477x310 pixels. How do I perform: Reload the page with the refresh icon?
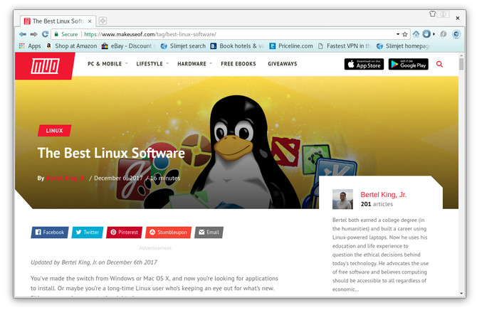click(x=46, y=33)
